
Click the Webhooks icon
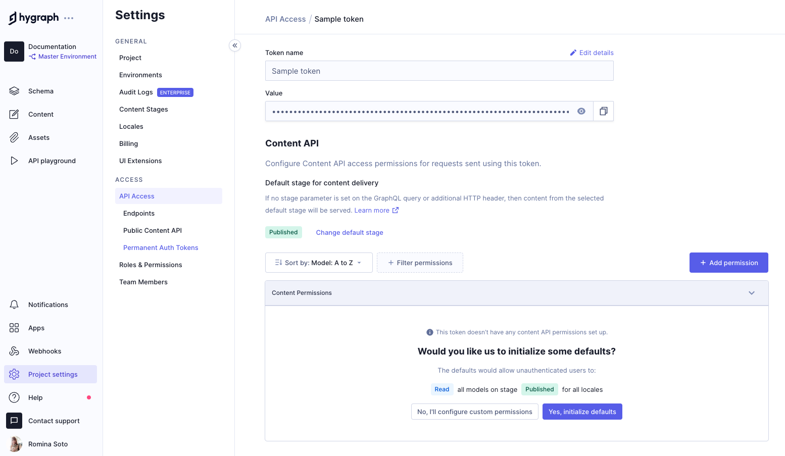pos(14,351)
